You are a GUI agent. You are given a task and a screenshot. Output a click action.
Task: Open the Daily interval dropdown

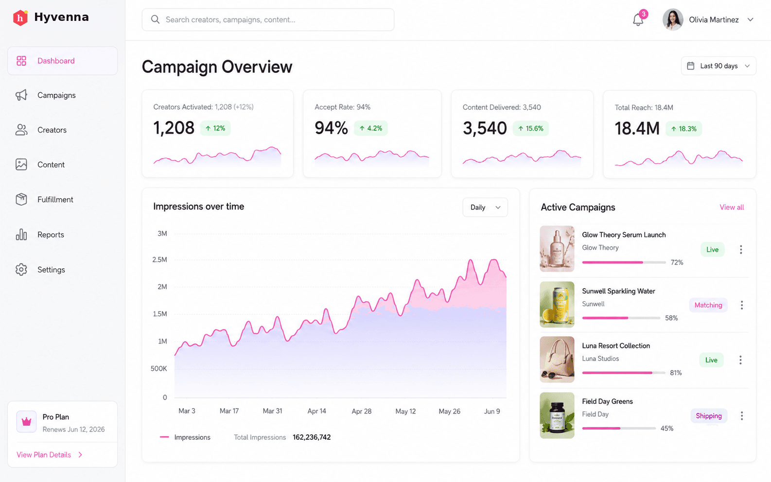(x=485, y=207)
